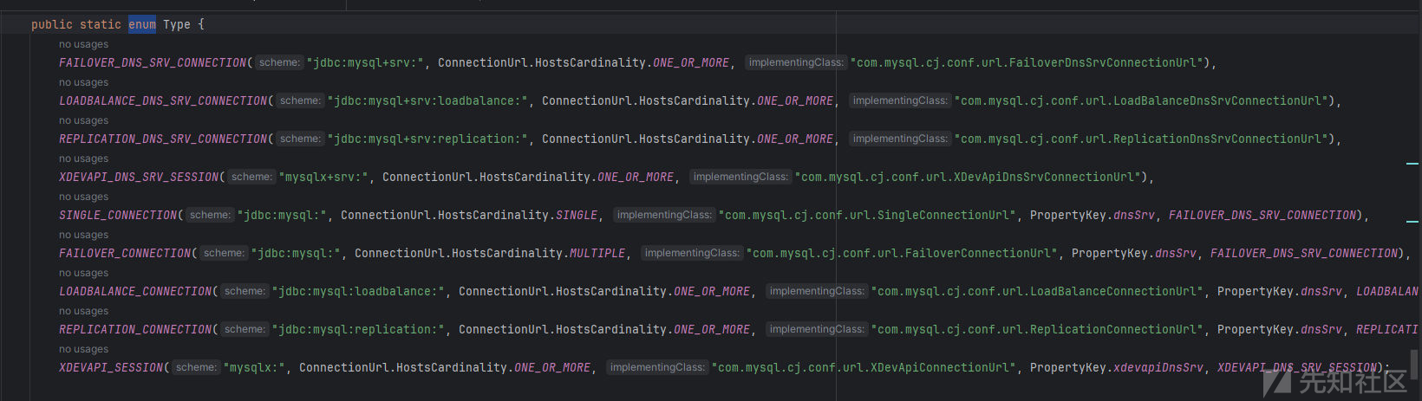Click the ReplicationDnsSrvConnectionUrl class string
This screenshot has height=401, width=1422.
point(1141,139)
